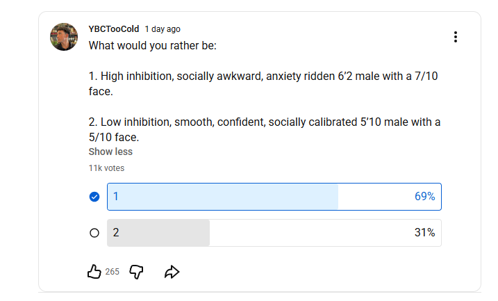
Task: Click the "What would you rather be" text
Action: 153,45
